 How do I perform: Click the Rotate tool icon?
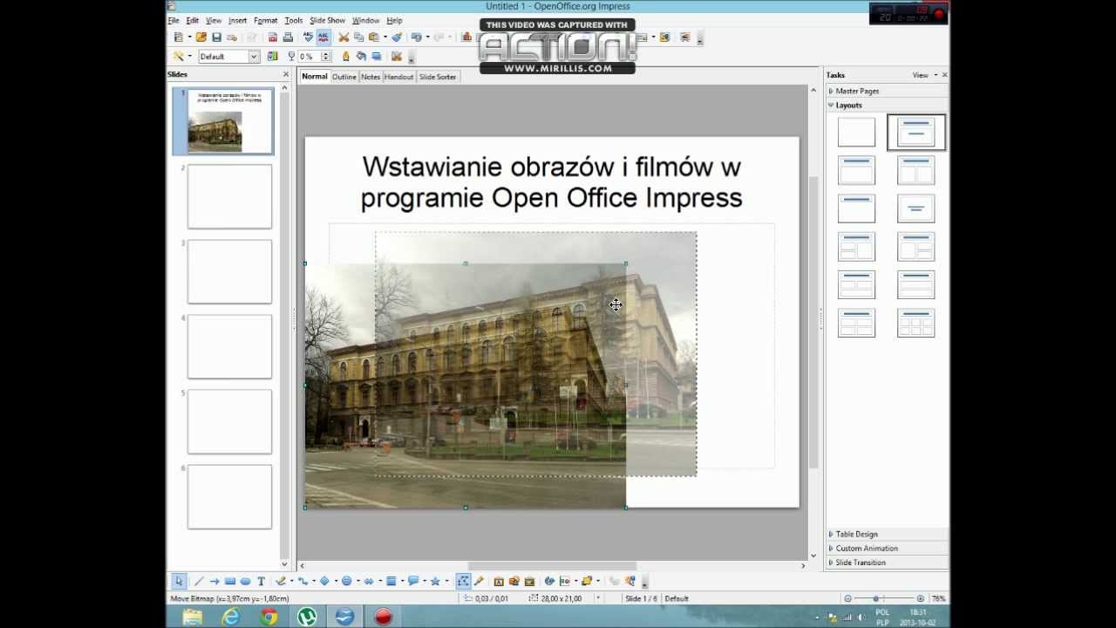tap(549, 581)
